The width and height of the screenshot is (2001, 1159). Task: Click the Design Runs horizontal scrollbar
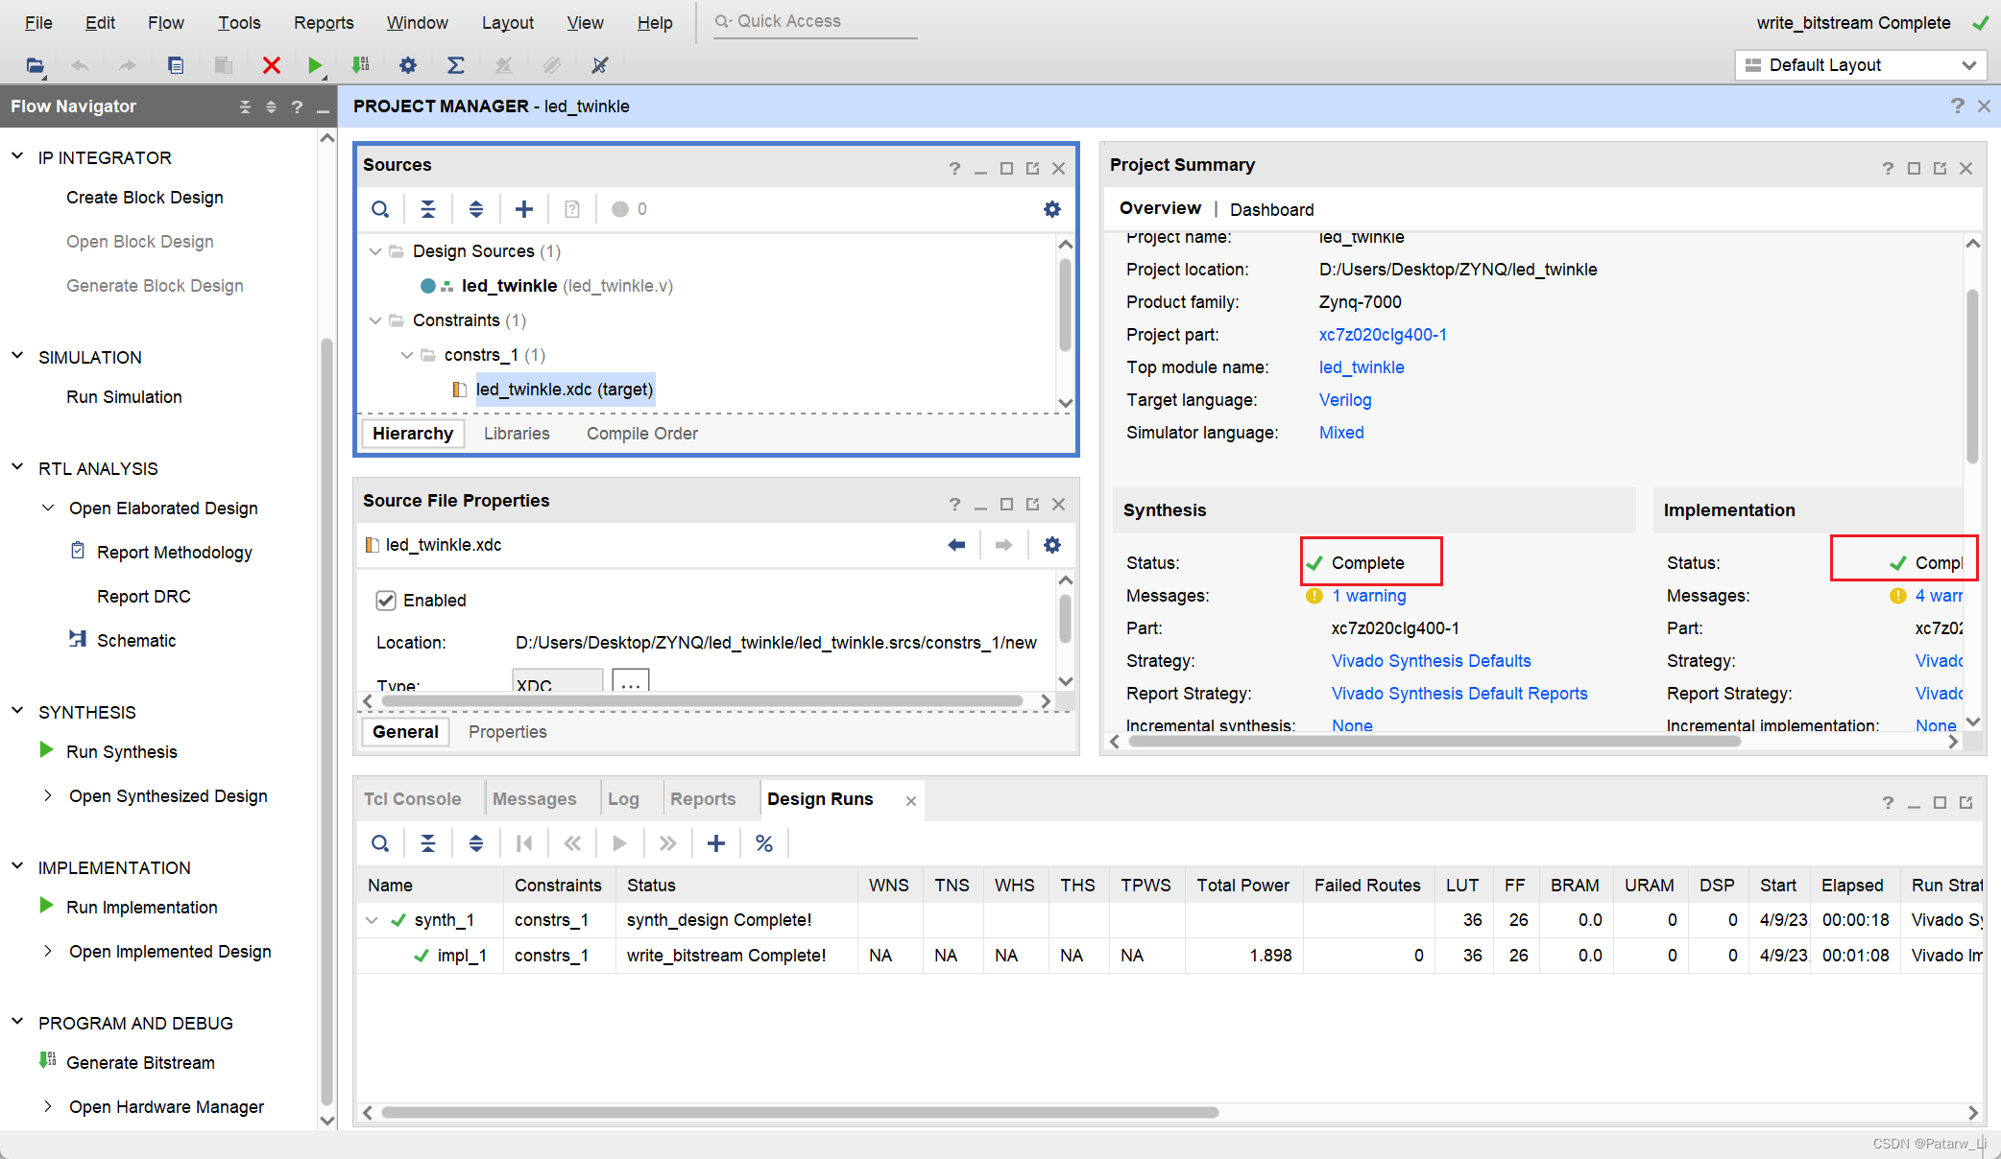(799, 1113)
